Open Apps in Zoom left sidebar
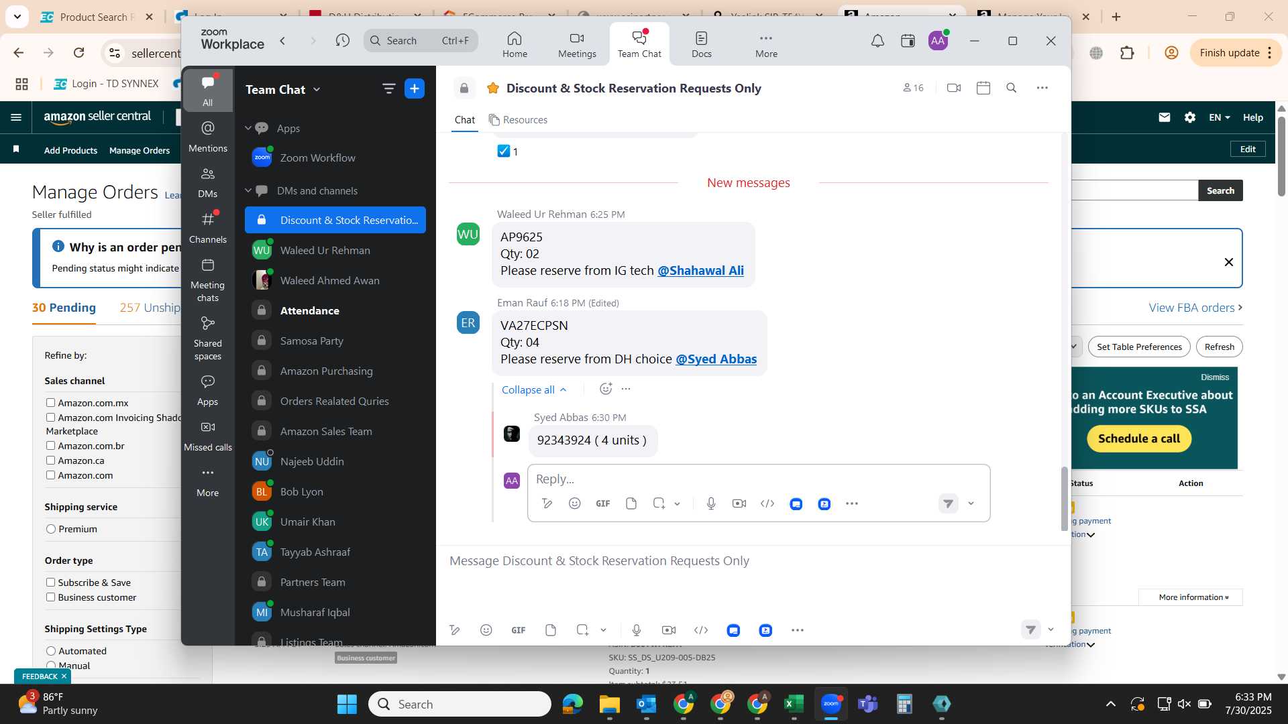 pyautogui.click(x=208, y=391)
